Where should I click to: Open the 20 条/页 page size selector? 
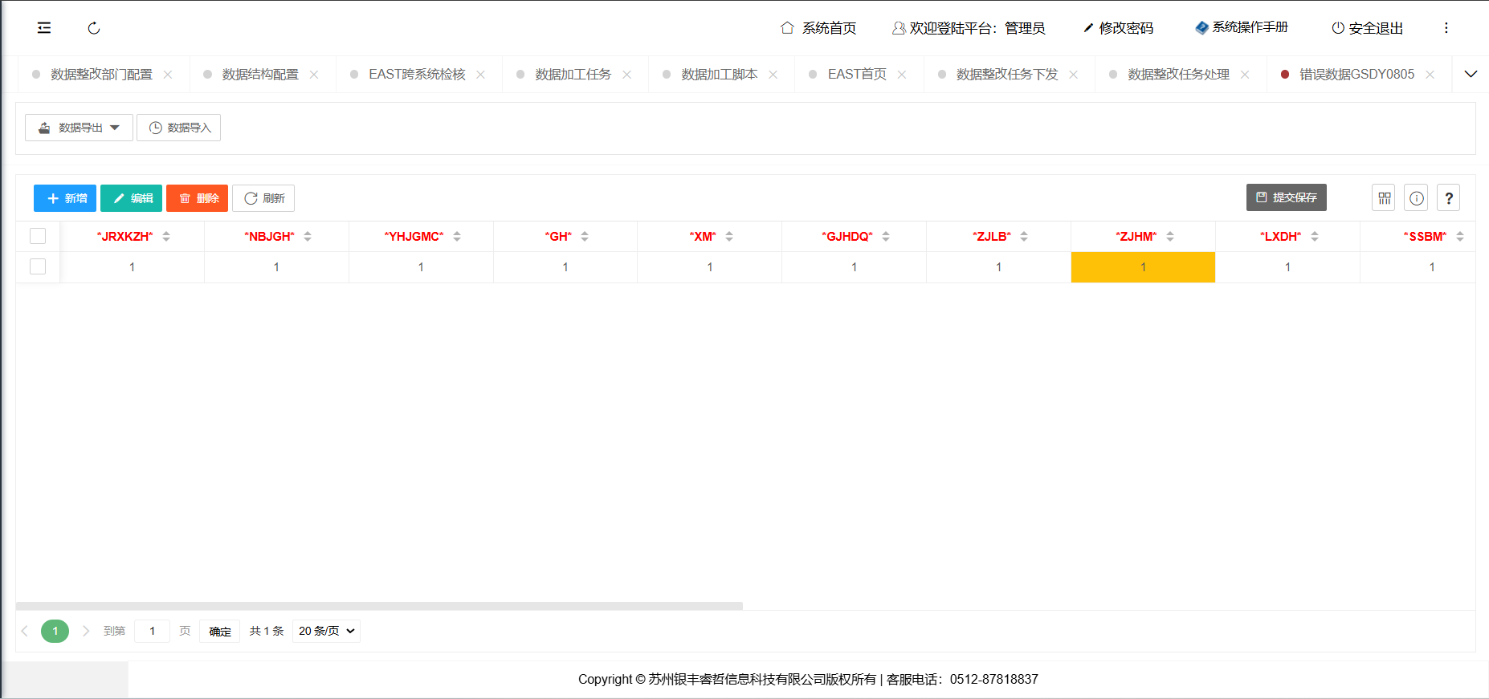click(326, 631)
